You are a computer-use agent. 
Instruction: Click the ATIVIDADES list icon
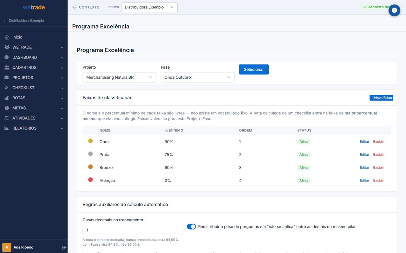(7, 118)
